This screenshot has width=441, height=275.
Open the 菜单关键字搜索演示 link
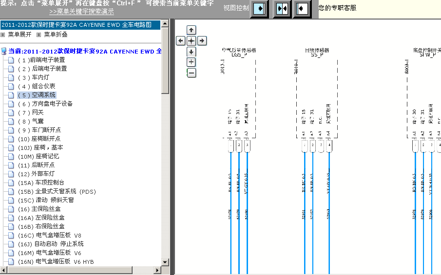[x=81, y=12]
